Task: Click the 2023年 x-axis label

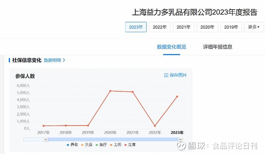Action: [x=177, y=132]
